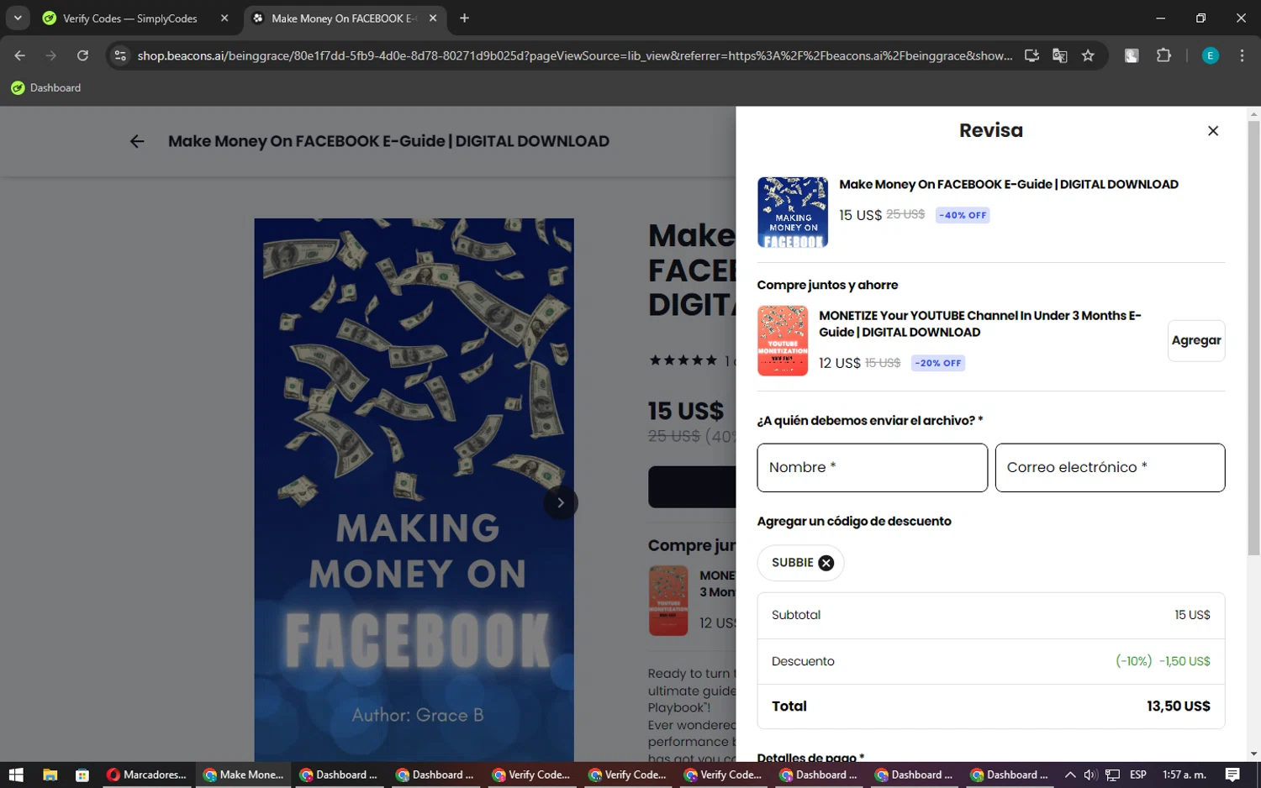Open the Microsoft Store taskbar icon

[x=82, y=775]
